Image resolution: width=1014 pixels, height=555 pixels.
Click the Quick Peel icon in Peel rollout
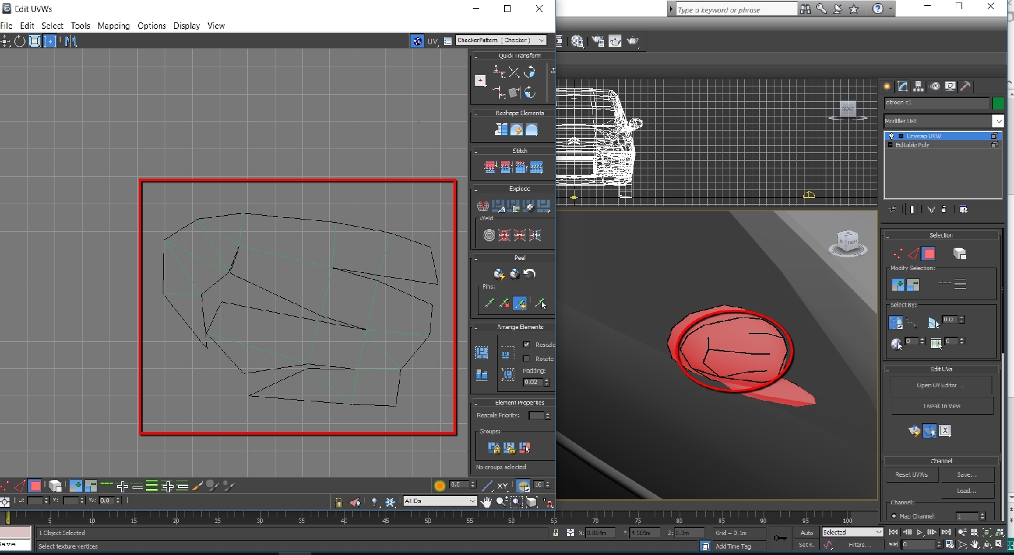pyautogui.click(x=499, y=274)
